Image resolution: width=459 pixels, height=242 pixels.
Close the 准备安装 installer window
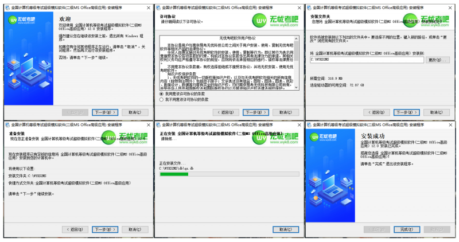pos(149,125)
